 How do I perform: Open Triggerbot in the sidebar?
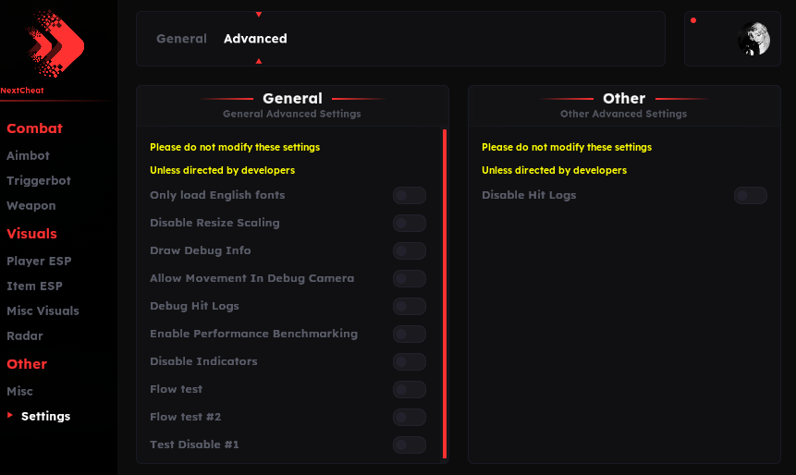39,181
